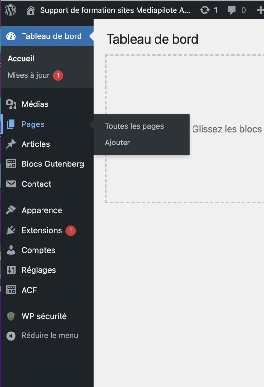Open comments via speech bubble icon

click(x=231, y=10)
